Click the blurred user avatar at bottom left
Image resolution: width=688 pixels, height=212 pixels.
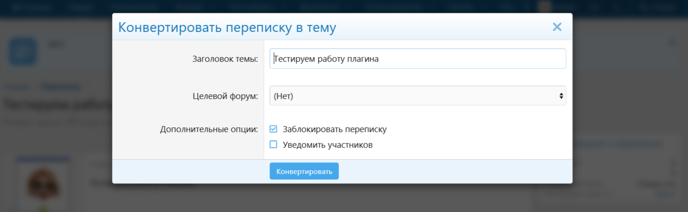pyautogui.click(x=43, y=184)
